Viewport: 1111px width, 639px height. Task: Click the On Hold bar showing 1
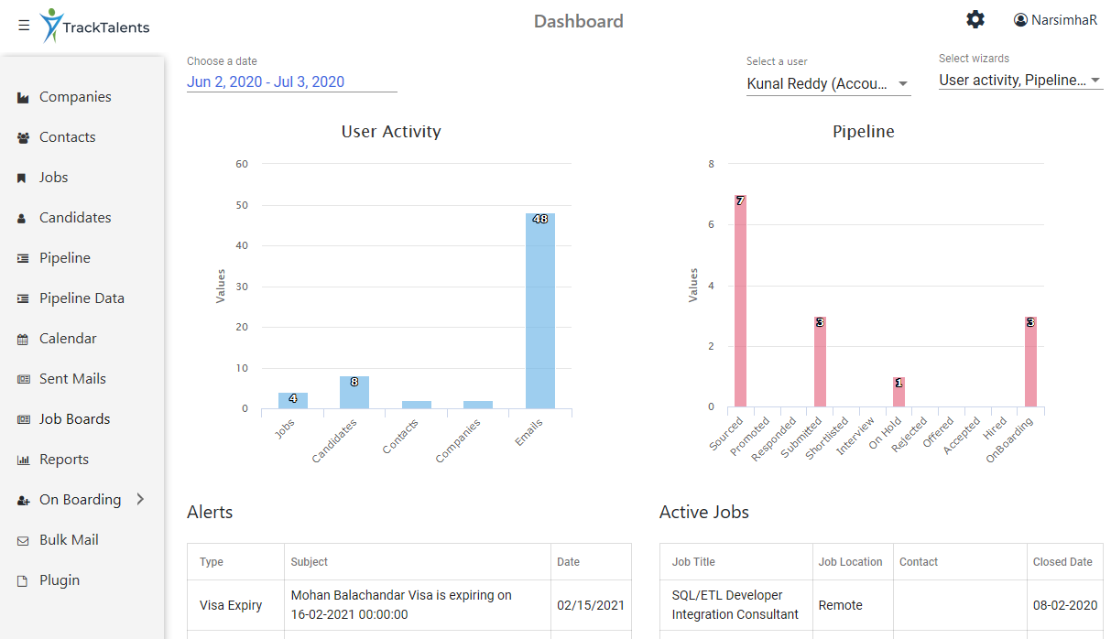point(899,392)
